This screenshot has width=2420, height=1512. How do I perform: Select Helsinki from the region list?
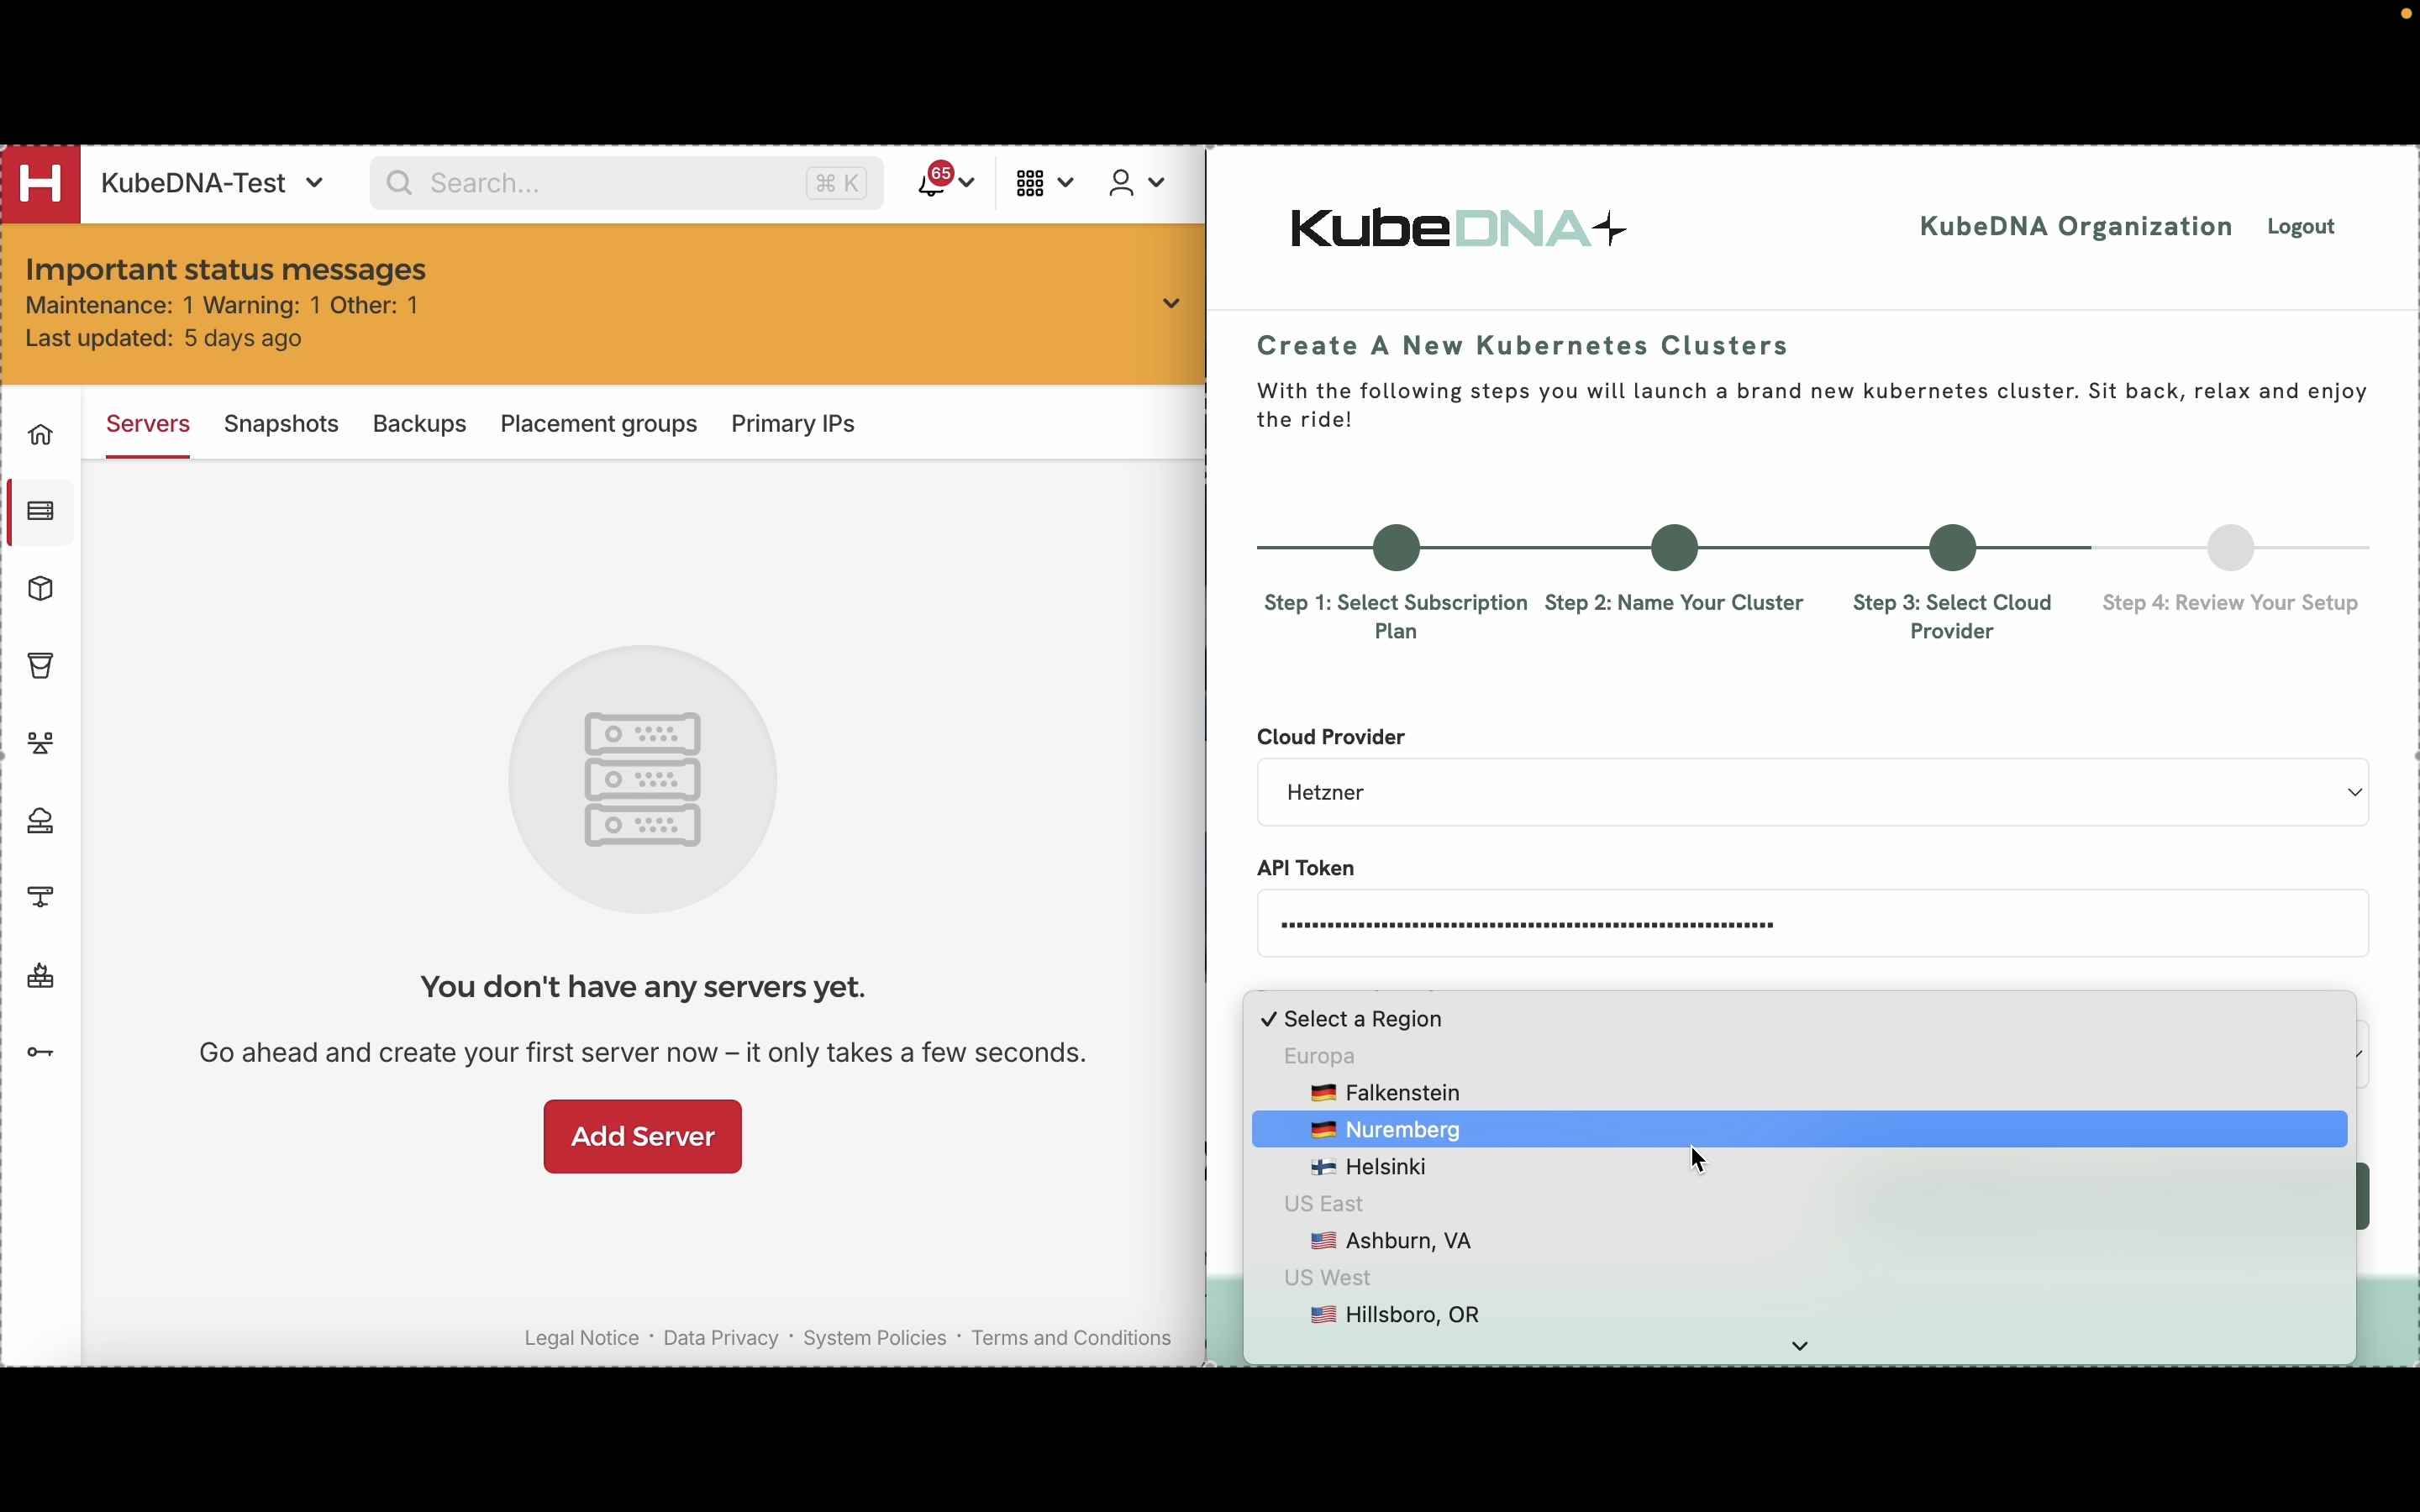(1385, 1167)
